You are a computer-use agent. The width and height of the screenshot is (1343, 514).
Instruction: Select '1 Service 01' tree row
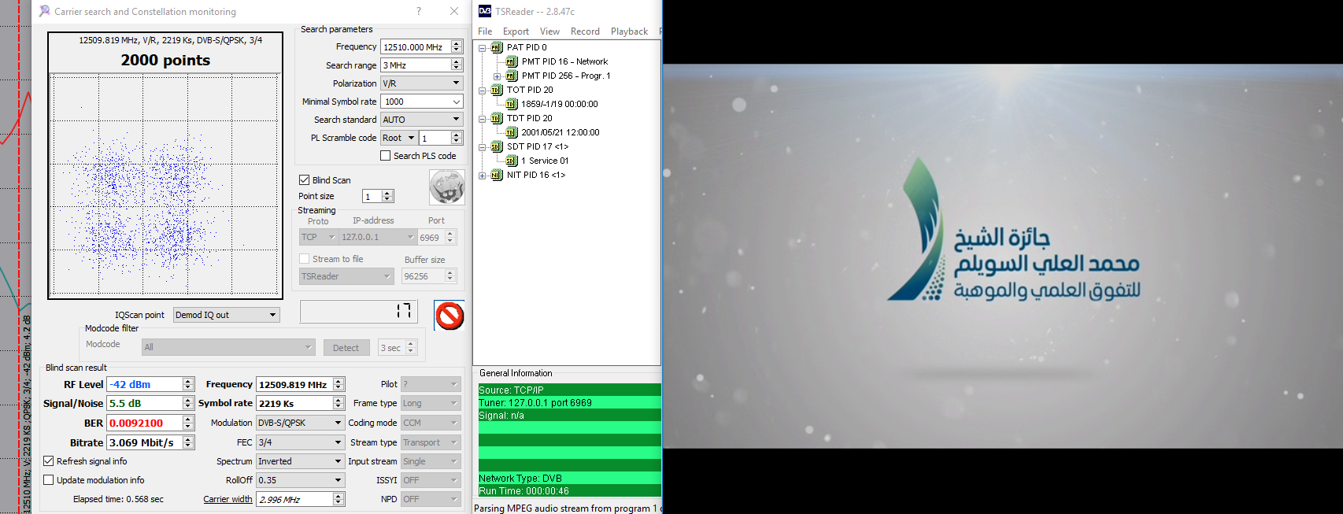(545, 161)
